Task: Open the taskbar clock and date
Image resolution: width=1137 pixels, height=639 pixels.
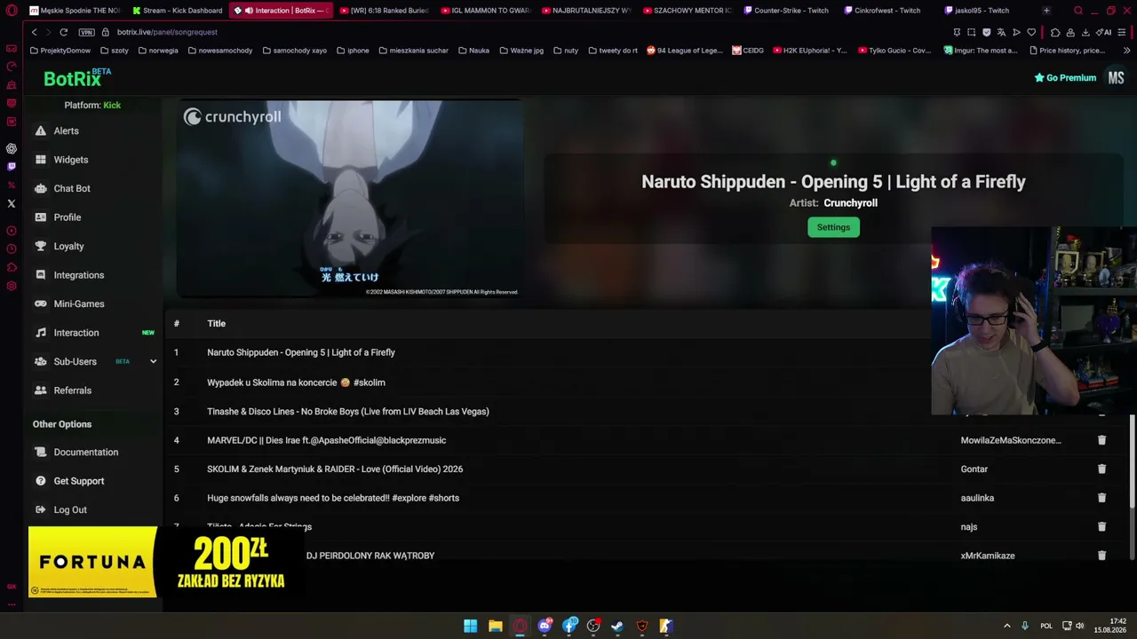Action: pyautogui.click(x=1110, y=626)
